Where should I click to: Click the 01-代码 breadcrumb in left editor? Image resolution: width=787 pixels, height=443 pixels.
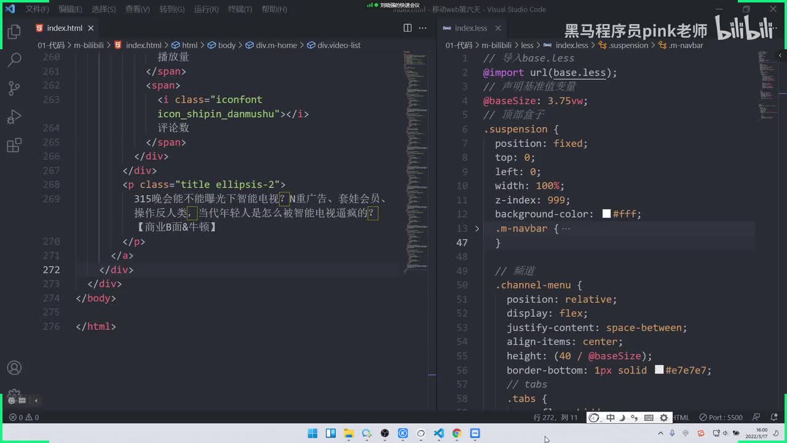(x=50, y=46)
